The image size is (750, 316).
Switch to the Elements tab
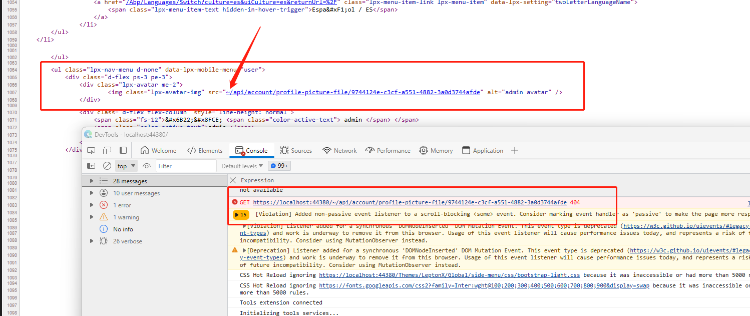[x=205, y=150]
